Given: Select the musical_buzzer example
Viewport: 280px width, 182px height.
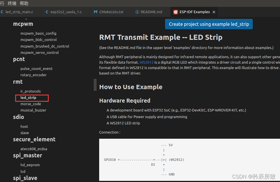Looking at the screenshot, I should [x=33, y=110].
